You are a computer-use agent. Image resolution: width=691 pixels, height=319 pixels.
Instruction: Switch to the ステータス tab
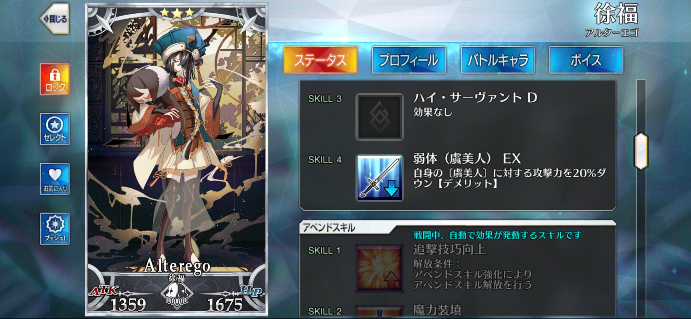coord(320,60)
